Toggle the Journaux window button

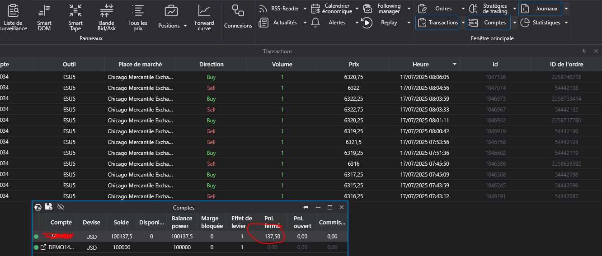[540, 9]
